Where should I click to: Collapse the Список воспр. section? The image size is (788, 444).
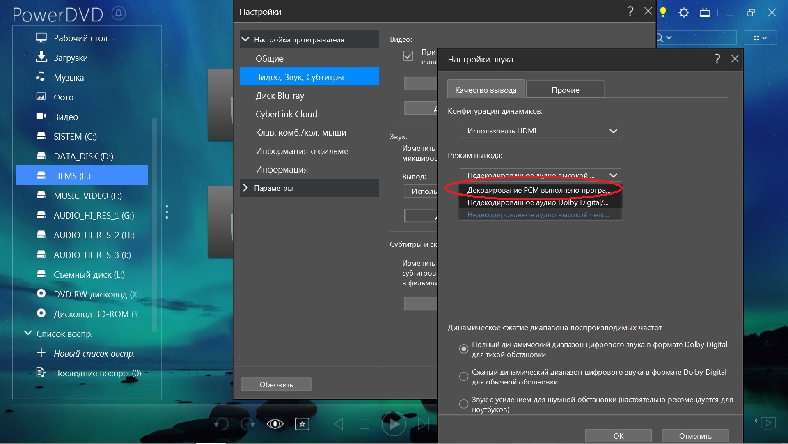28,333
